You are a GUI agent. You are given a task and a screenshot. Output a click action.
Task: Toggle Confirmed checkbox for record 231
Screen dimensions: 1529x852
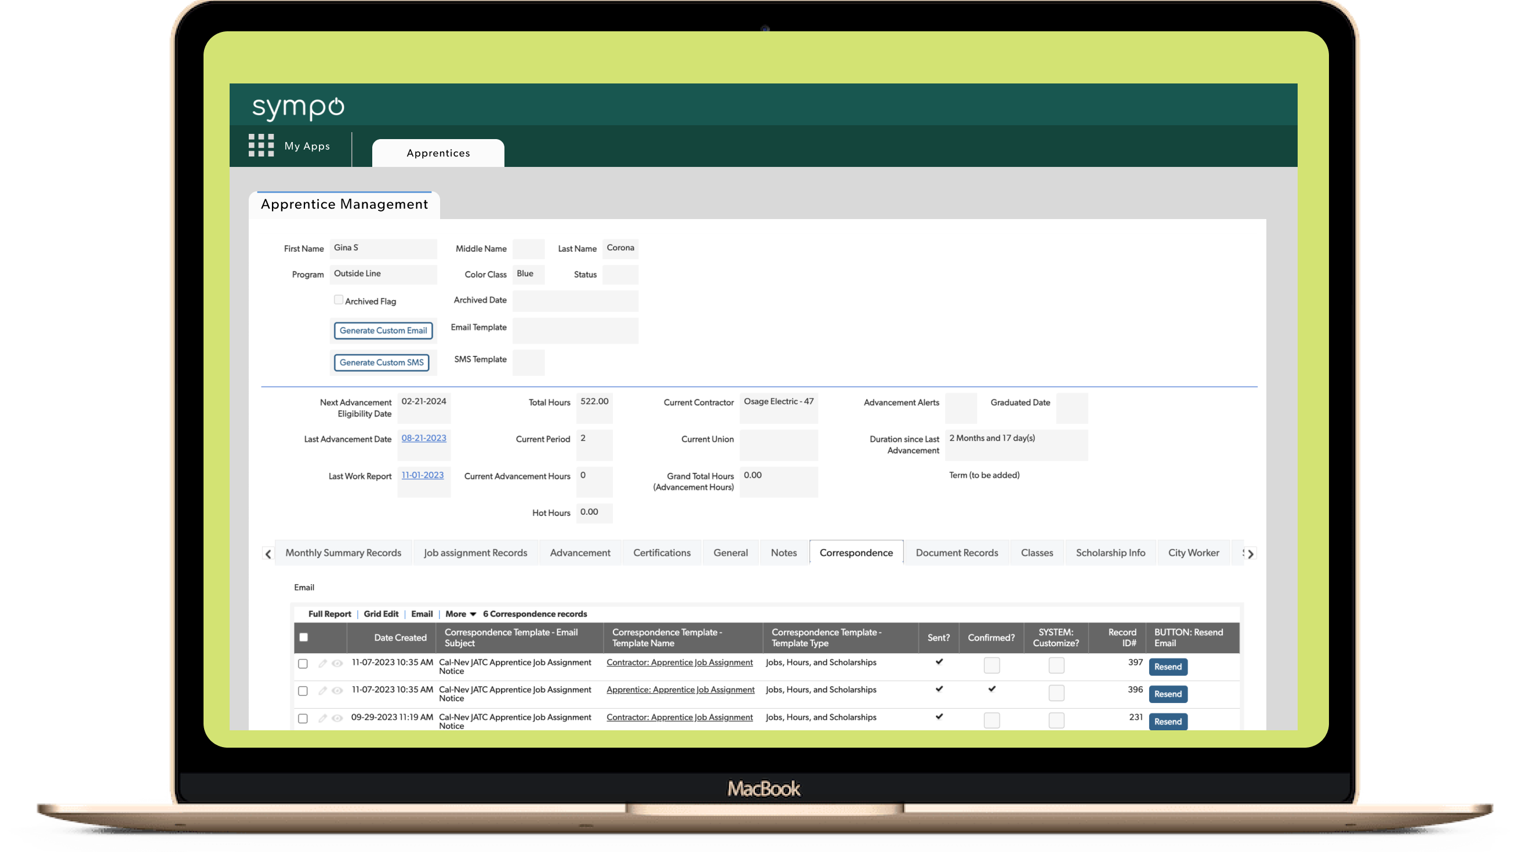click(992, 720)
